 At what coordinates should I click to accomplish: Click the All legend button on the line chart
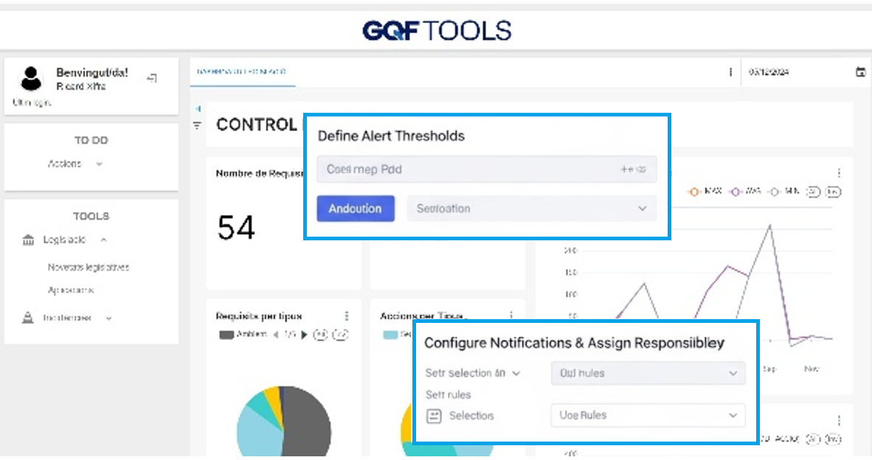(x=813, y=192)
